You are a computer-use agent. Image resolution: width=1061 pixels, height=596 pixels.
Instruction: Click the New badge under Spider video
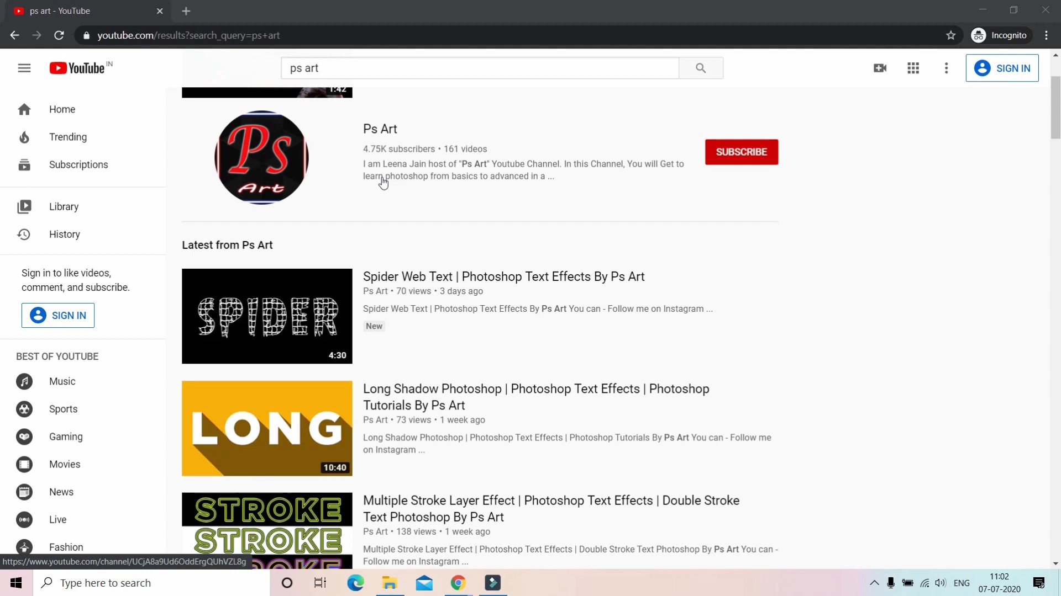click(x=374, y=326)
